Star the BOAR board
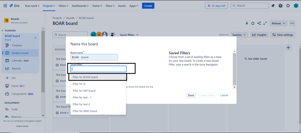301x133 pixels. coord(253,23)
